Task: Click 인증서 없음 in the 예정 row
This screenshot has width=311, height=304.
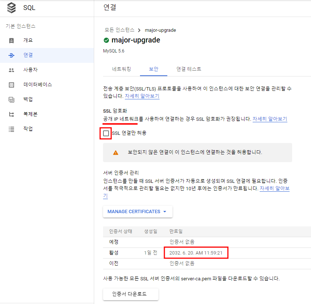Action: [x=182, y=242]
